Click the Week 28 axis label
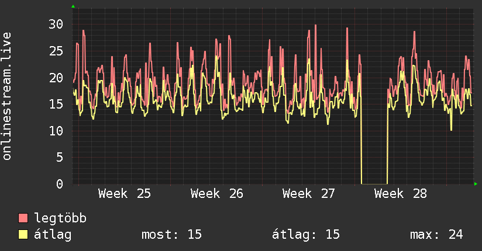 point(401,194)
